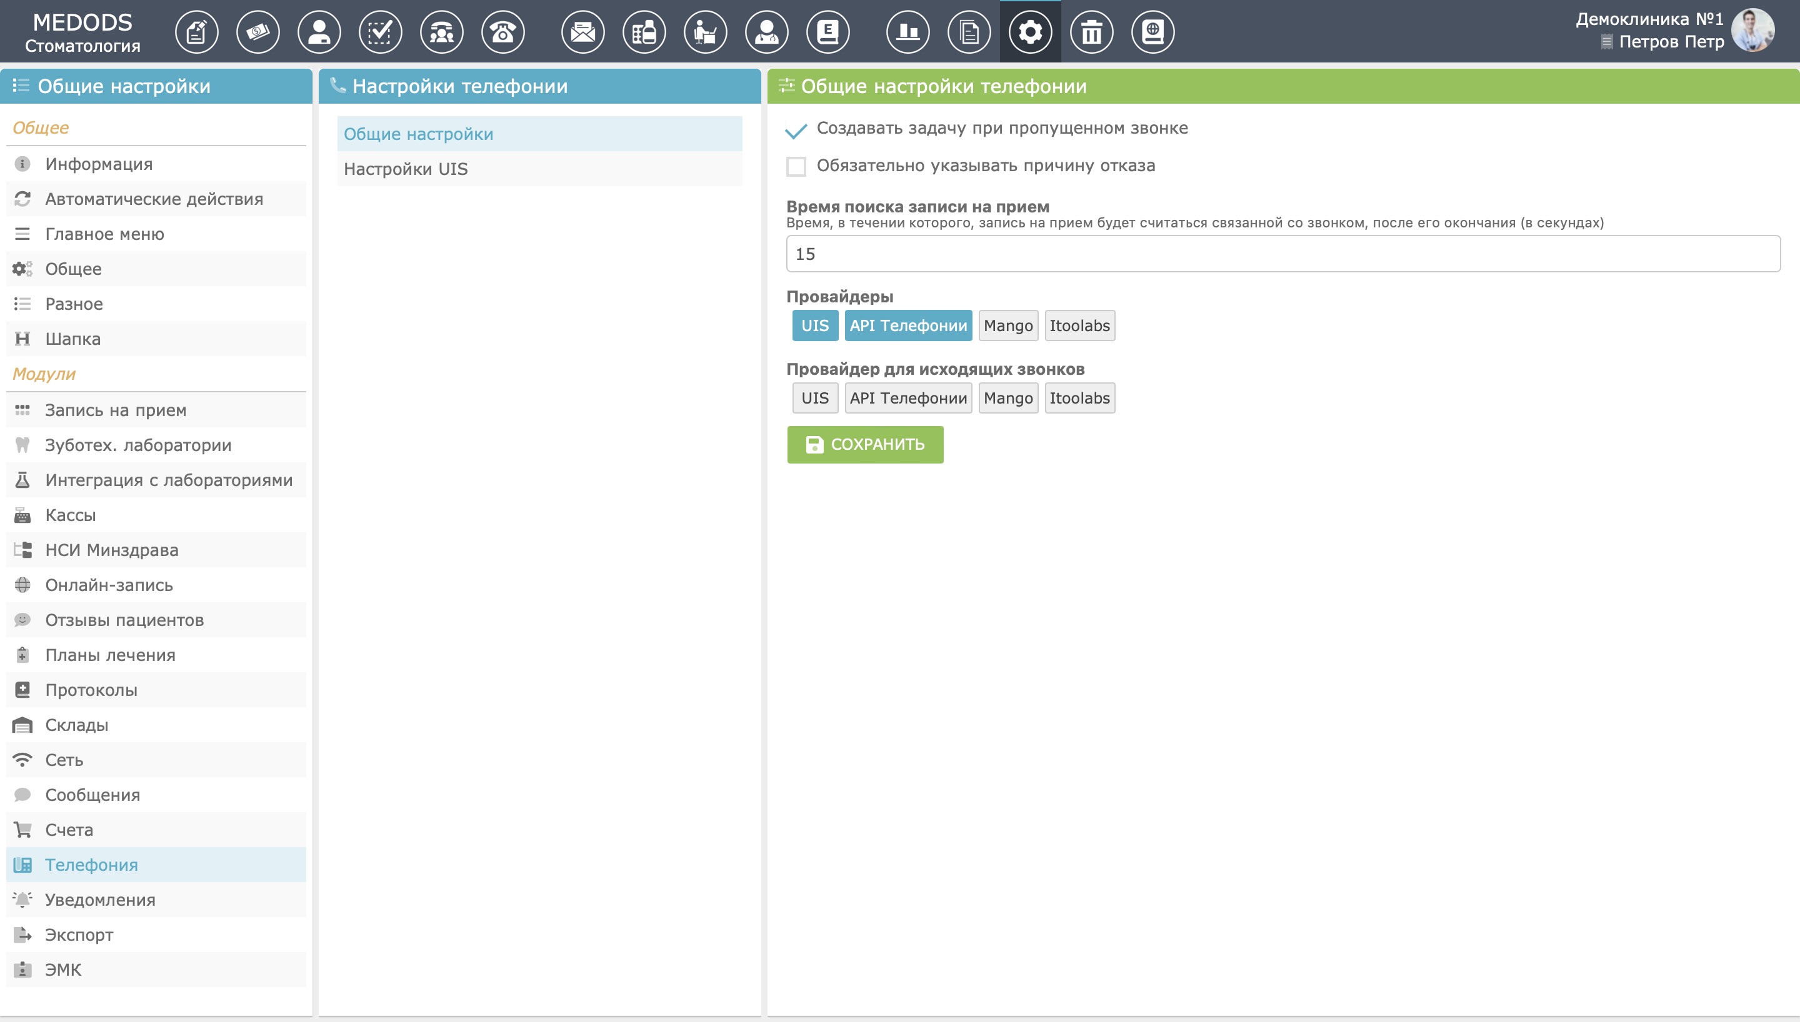This screenshot has width=1800, height=1022.
Task: Check 'Обязательно указывать причину отказа'
Action: [796, 166]
